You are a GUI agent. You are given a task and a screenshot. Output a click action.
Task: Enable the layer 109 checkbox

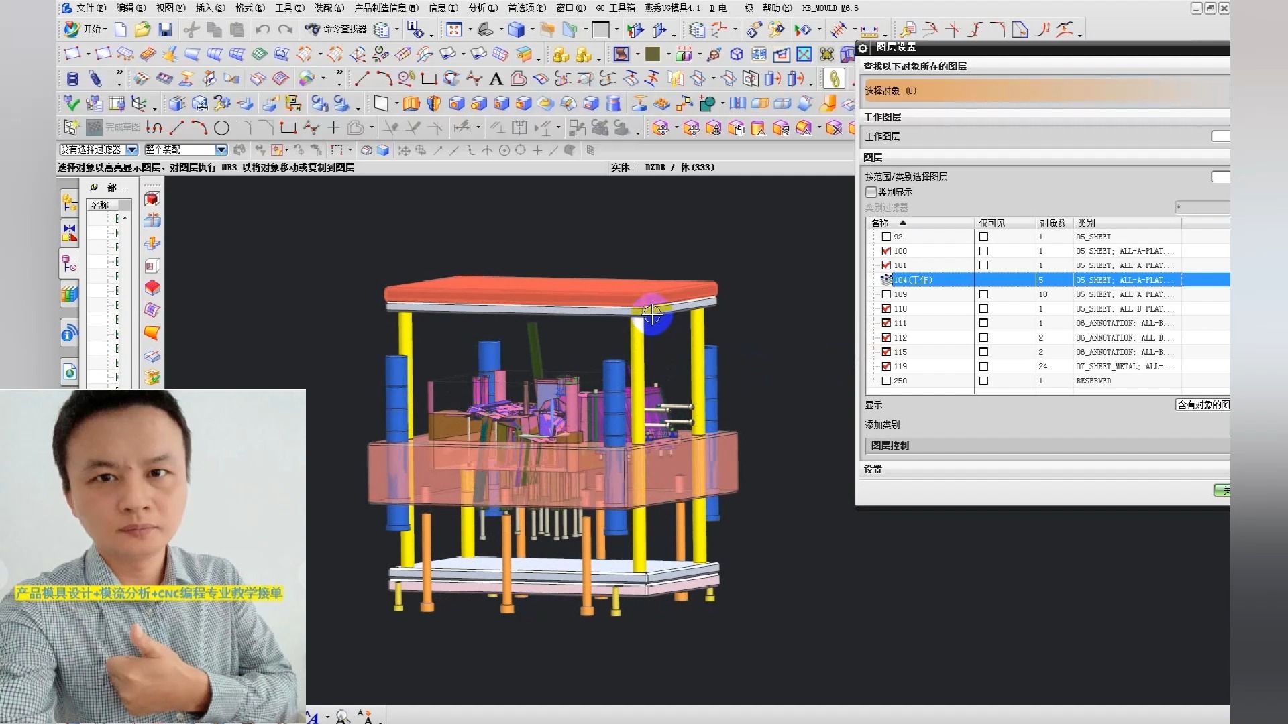coord(886,294)
